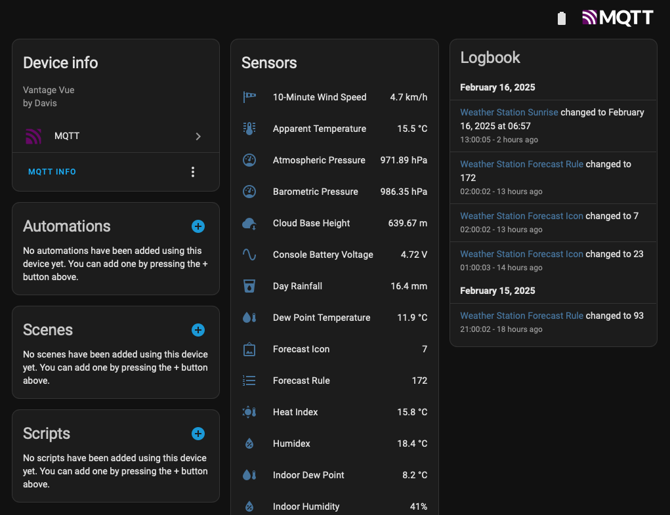Open the Weather Station Sunrise logbook entry
Viewport: 670px width, 515px height.
point(509,112)
